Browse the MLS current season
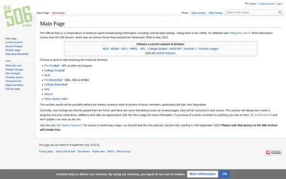286x179 pixels. [124, 49]
